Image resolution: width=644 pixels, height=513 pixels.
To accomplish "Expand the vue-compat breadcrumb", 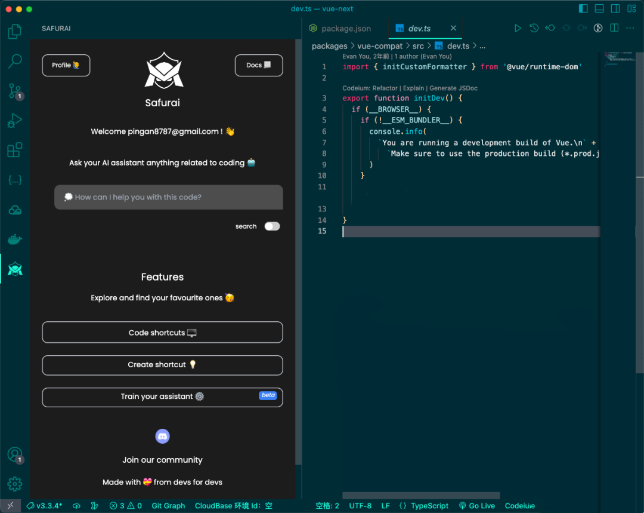I will [379, 46].
